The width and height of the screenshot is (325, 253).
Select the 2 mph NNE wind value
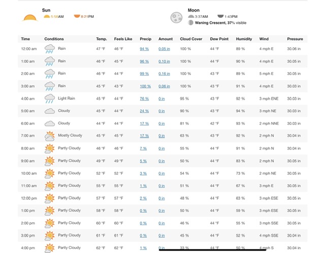269,124
